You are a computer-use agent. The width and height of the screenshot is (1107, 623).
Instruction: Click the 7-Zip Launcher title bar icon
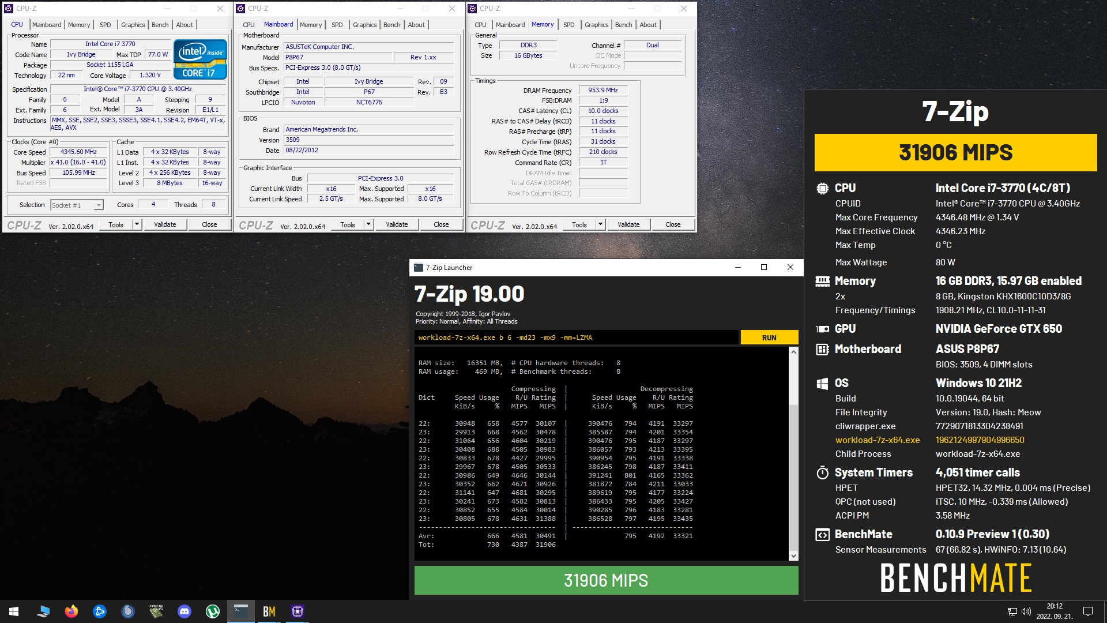(419, 267)
